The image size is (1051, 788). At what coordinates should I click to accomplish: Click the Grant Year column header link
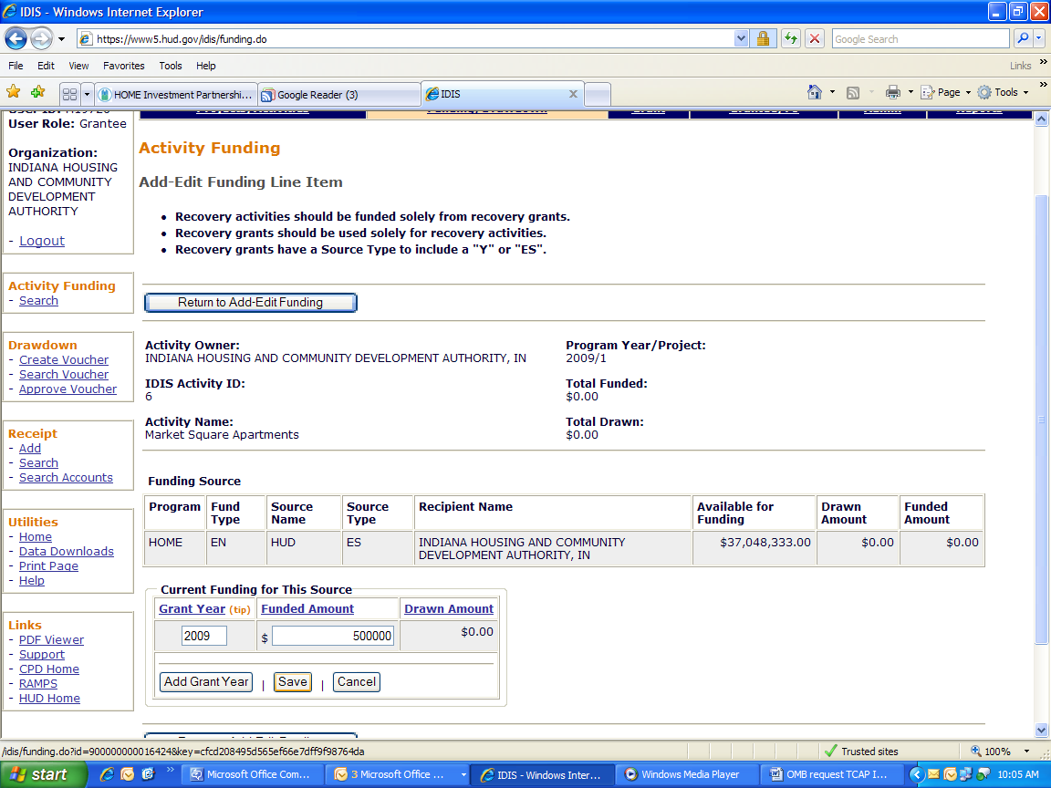pos(192,608)
